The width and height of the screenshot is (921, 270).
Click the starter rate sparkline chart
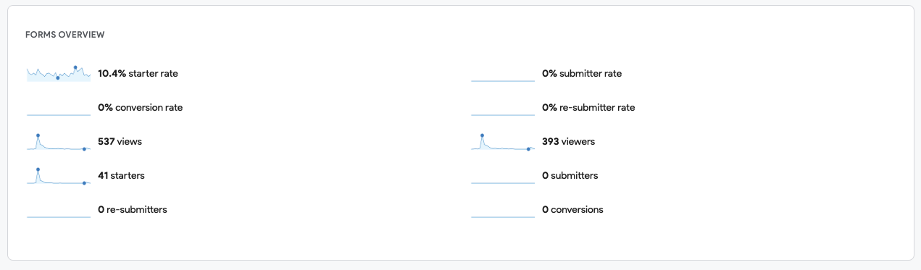point(59,73)
